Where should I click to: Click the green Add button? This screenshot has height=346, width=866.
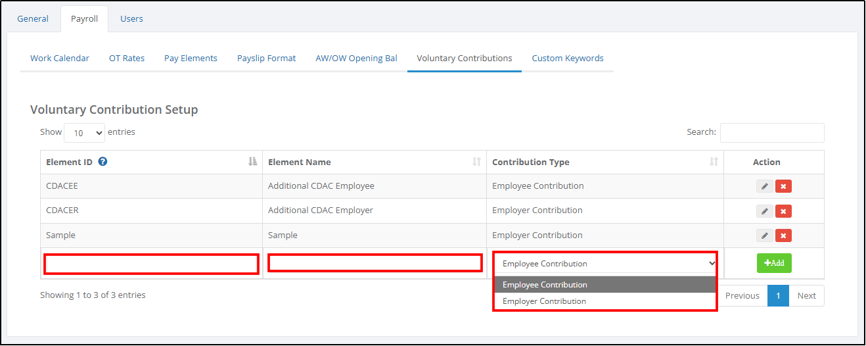(x=774, y=263)
